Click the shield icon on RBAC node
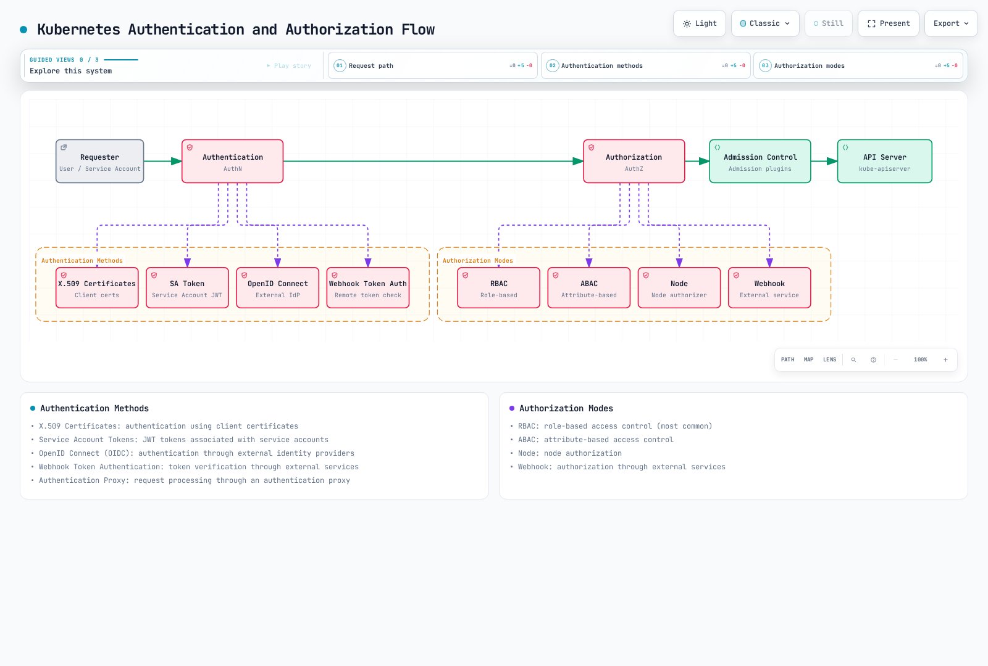This screenshot has width=988, height=666. click(x=466, y=275)
